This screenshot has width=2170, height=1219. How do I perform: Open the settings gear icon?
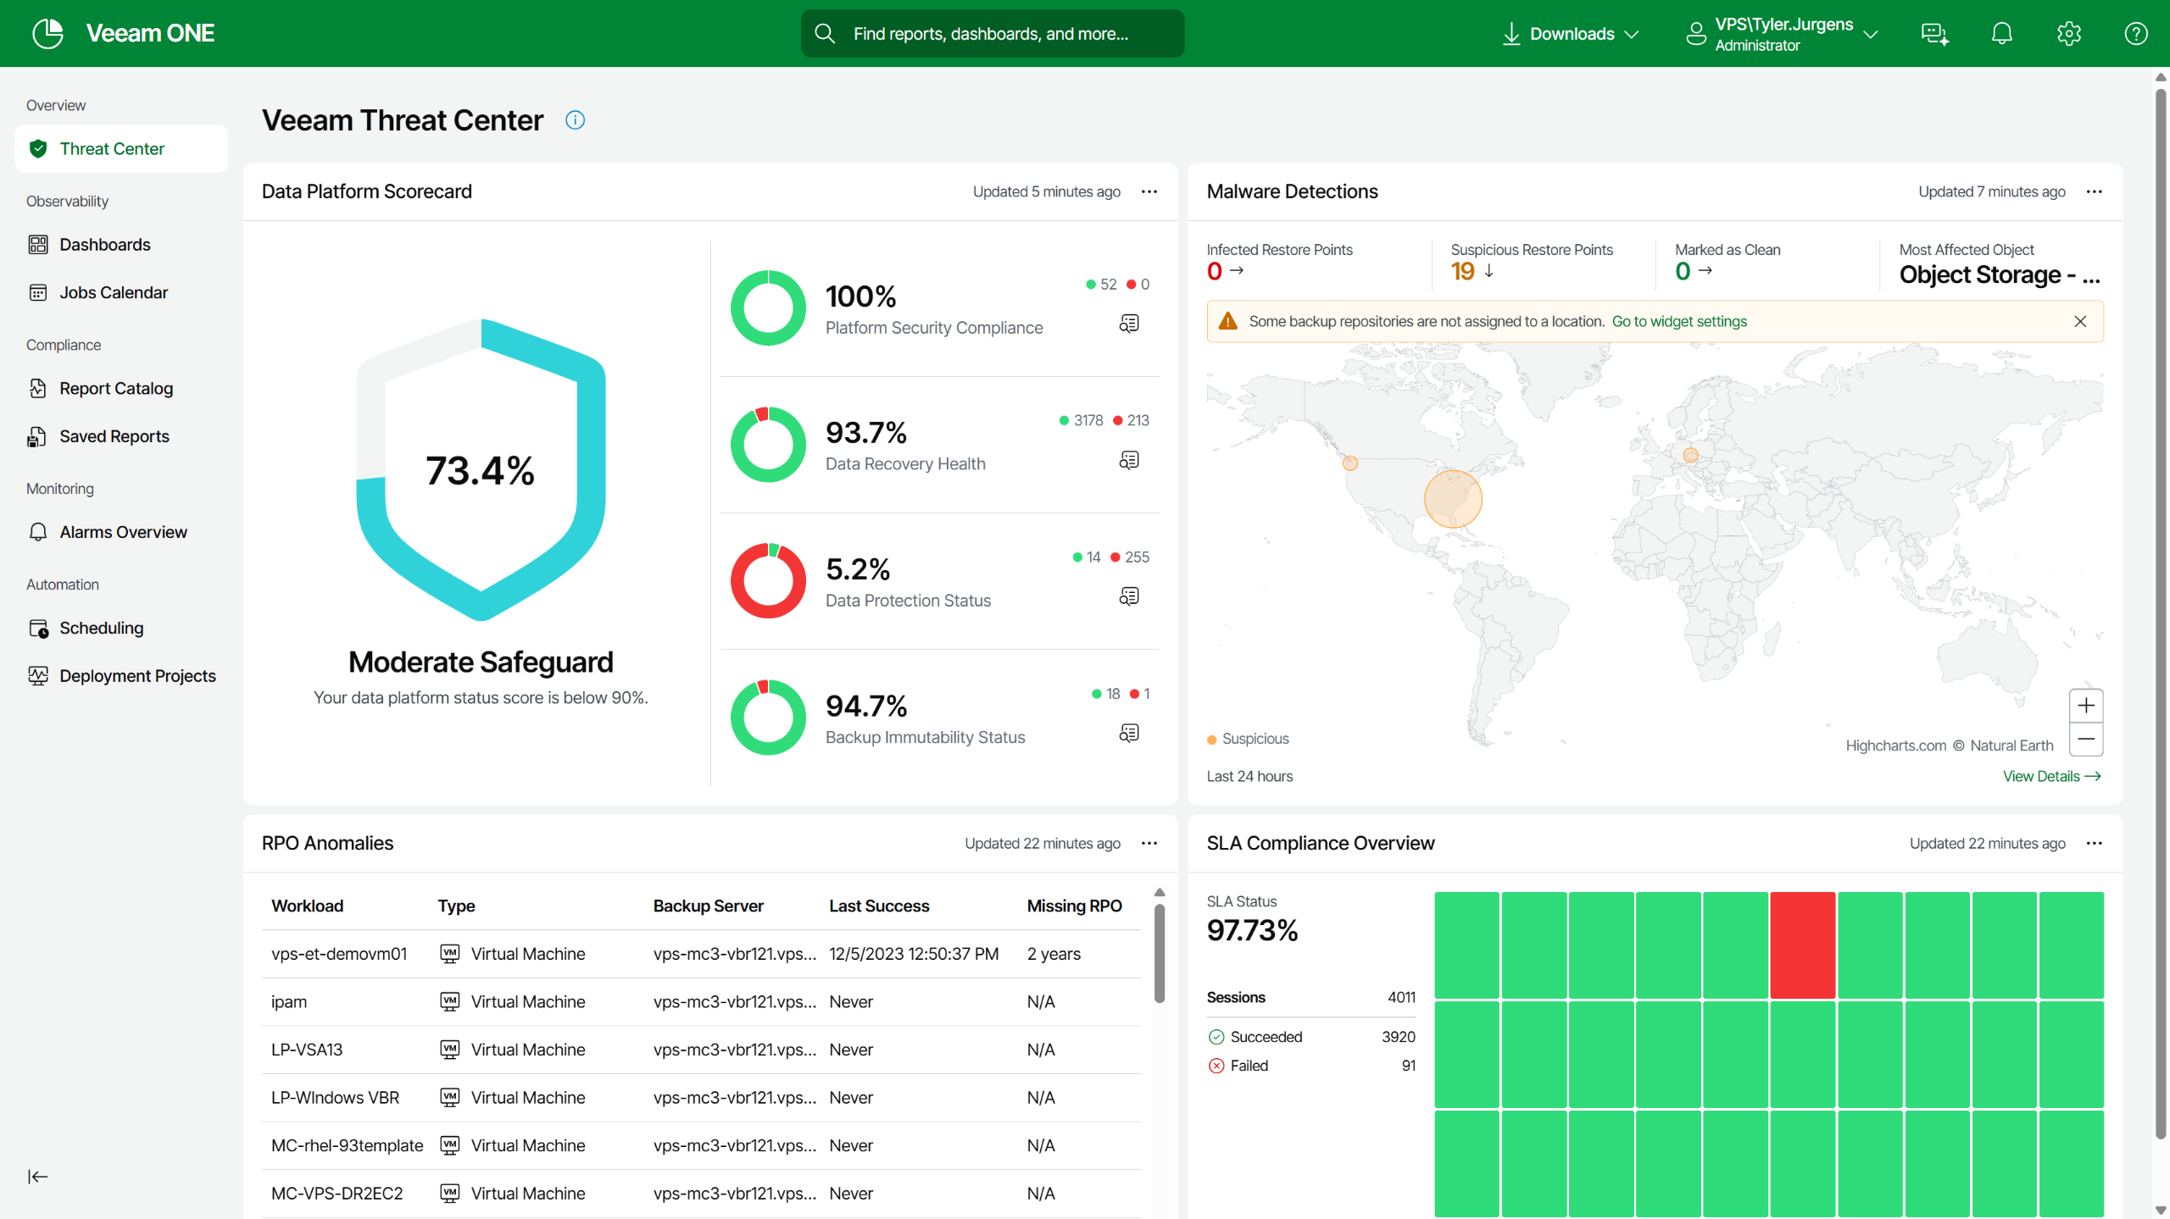point(2068,34)
